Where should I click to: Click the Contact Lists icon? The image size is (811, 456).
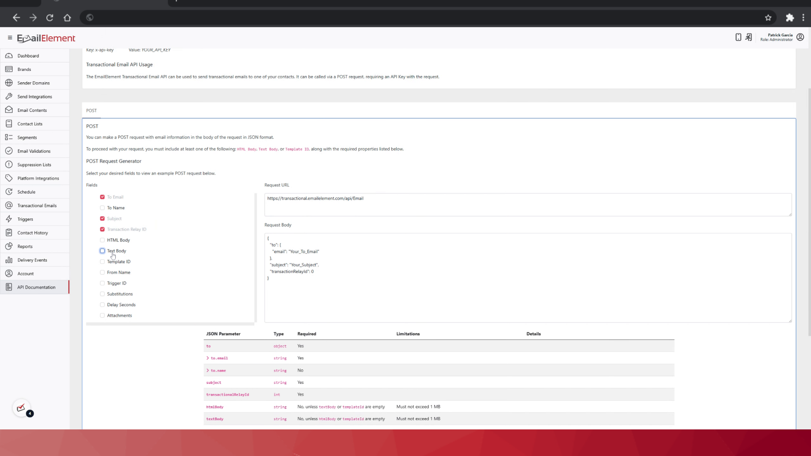[x=9, y=124]
